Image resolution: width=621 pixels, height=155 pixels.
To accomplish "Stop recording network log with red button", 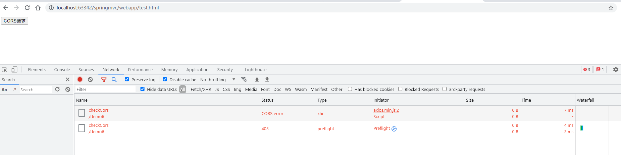I will 80,80.
